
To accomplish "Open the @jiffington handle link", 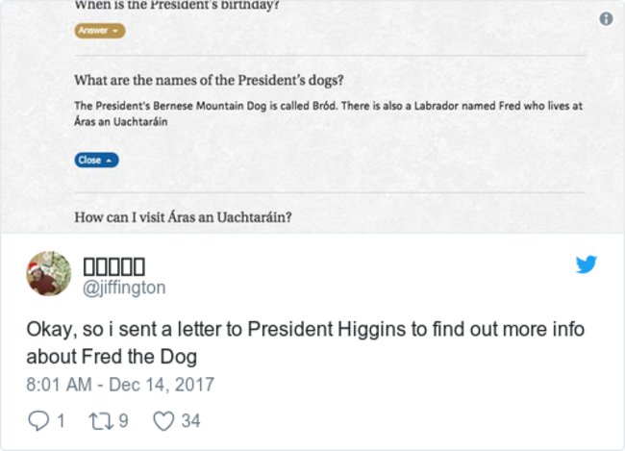I will [124, 287].
